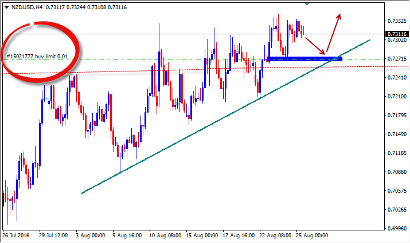410x243 pixels.
Task: Click the 0.70575 price scale label
Action: point(397,191)
